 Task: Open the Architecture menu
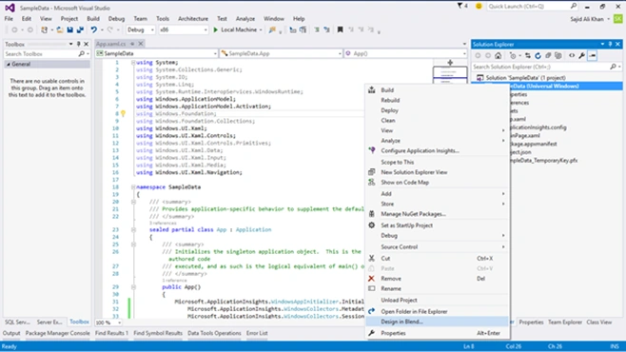pos(193,19)
